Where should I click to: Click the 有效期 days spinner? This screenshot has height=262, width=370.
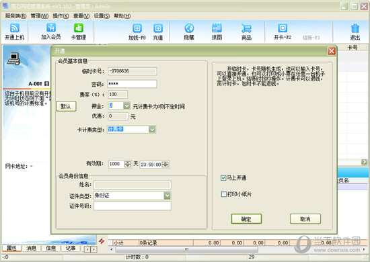[128, 164]
